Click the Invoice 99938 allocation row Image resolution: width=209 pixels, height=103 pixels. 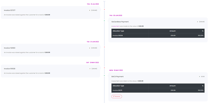coord(158,35)
